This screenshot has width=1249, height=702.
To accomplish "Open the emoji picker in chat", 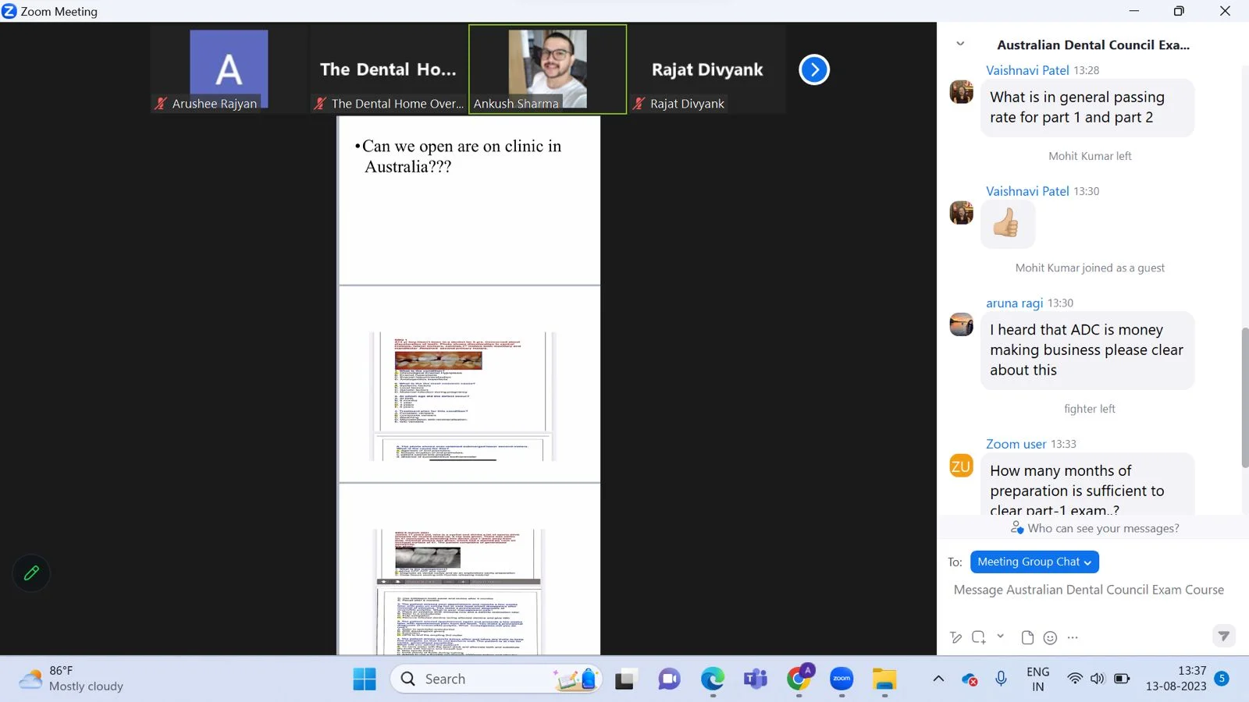I will (x=1050, y=637).
